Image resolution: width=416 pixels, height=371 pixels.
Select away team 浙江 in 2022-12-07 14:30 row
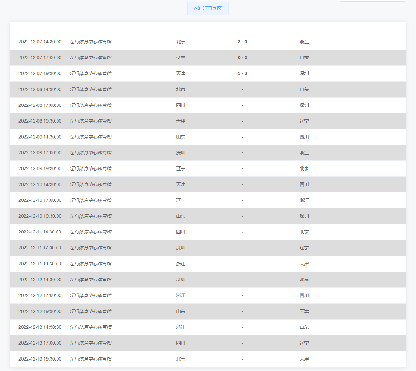coord(304,42)
